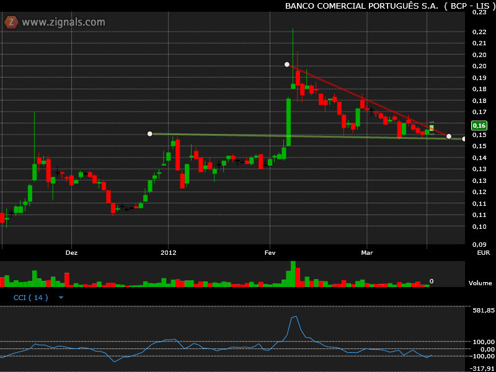
Task: Click the Mar date axis label
Action: tap(367, 253)
